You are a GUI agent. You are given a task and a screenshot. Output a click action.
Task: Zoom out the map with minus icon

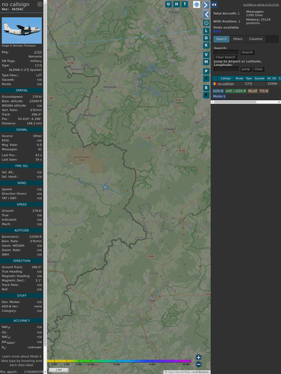[x=199, y=365]
